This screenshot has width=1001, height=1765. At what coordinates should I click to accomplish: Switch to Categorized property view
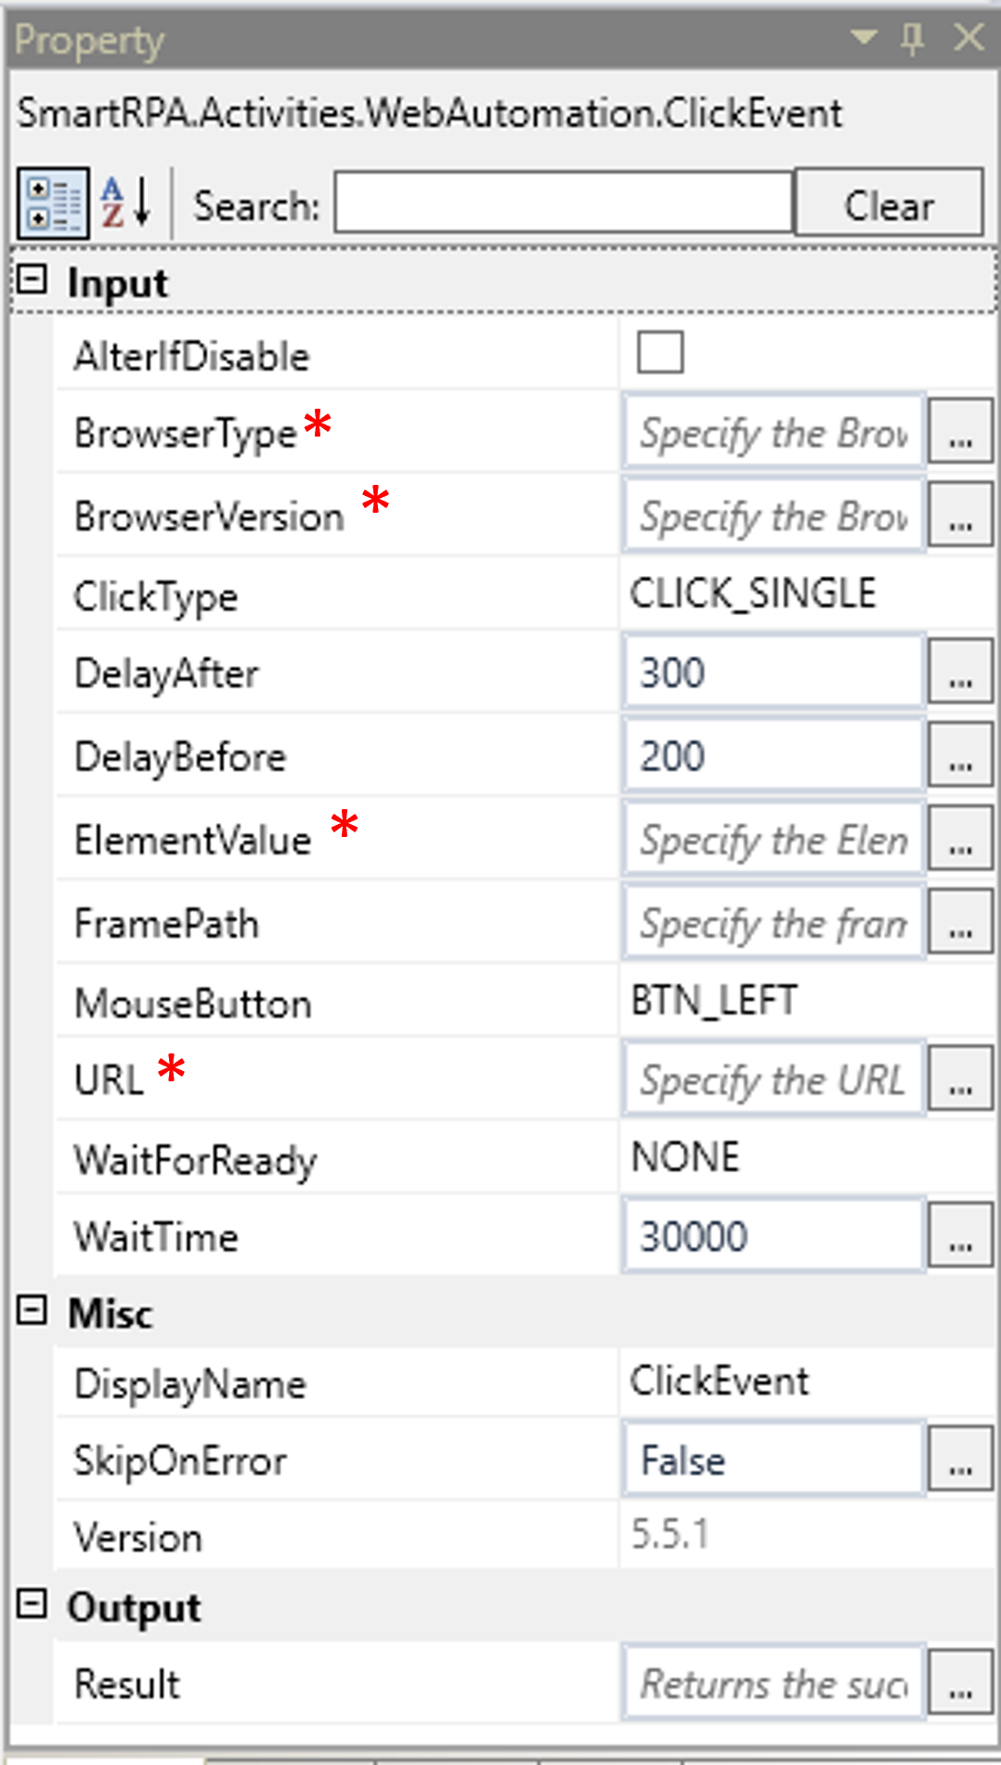click(x=53, y=203)
